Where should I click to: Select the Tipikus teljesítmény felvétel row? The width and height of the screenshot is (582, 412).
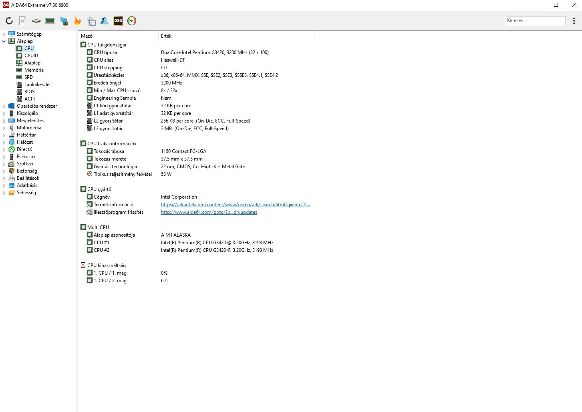[x=196, y=174]
